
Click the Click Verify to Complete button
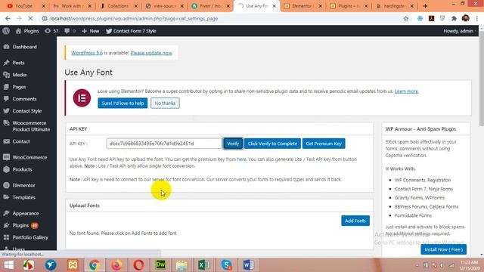click(x=272, y=144)
